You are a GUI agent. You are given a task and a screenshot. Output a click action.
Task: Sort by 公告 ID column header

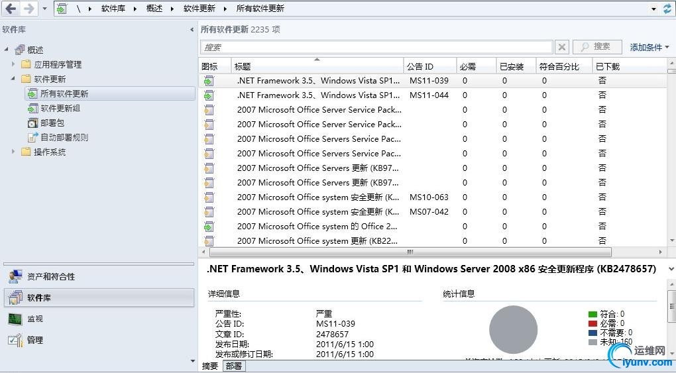(x=430, y=66)
